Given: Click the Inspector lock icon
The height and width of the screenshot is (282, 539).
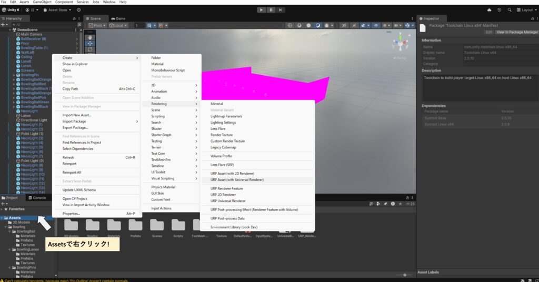Looking at the screenshot, I should pos(533,18).
